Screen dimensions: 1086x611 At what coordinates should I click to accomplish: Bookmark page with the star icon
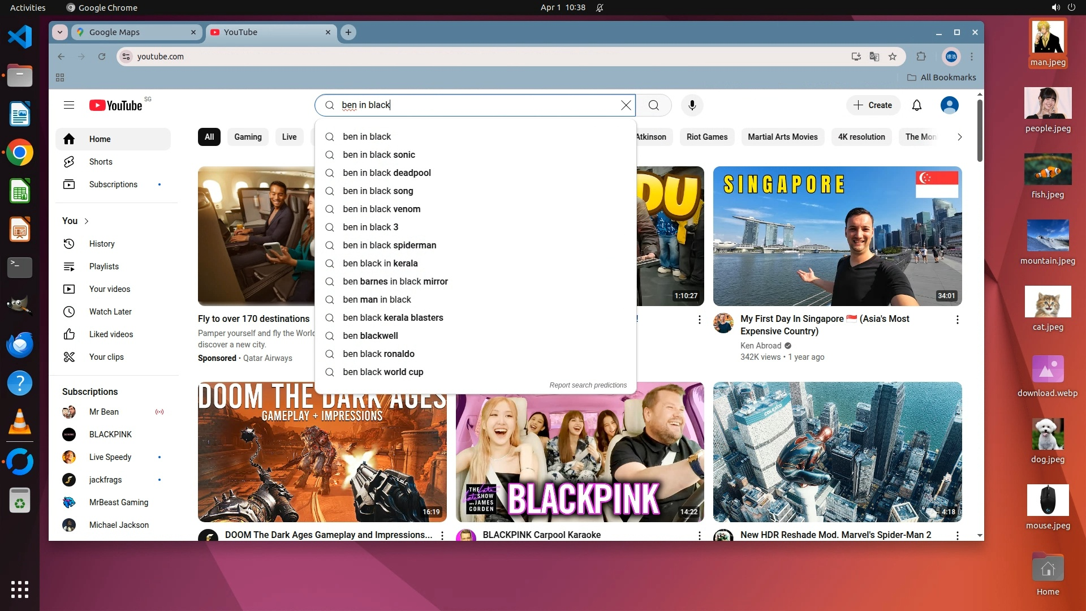click(x=893, y=57)
